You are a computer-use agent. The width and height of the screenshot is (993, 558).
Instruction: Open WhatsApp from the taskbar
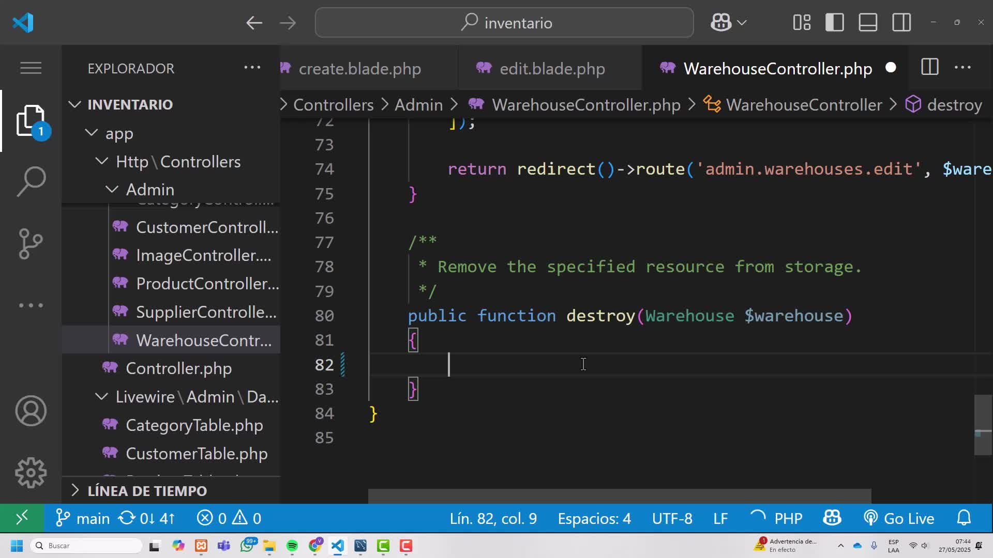[247, 546]
